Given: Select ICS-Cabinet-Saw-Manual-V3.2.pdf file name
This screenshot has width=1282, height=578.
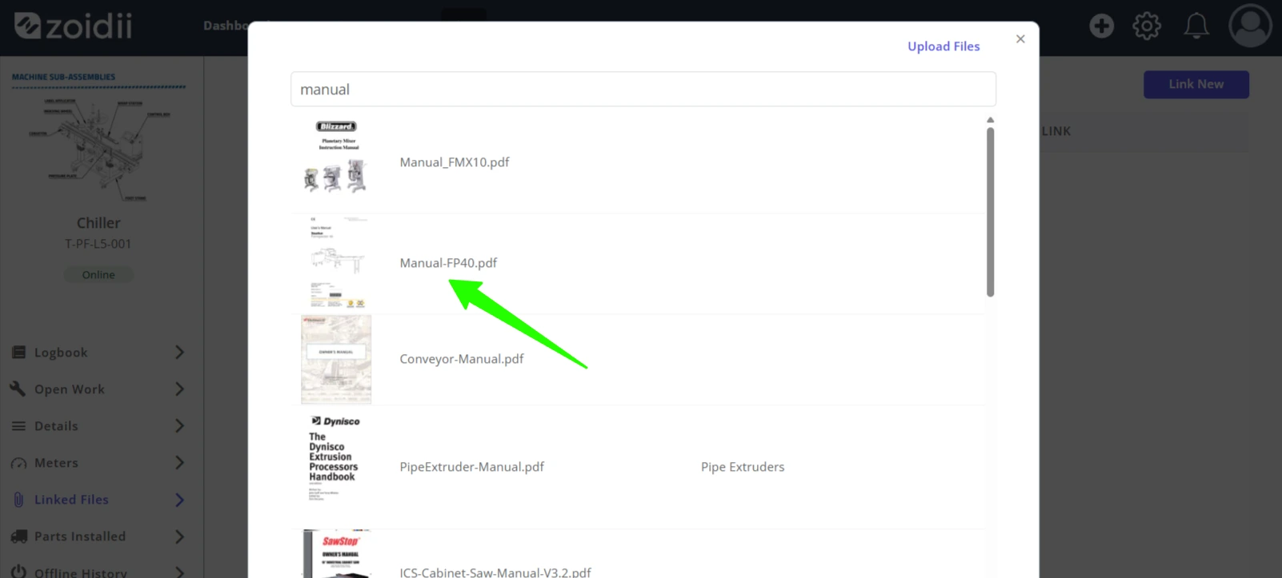Looking at the screenshot, I should coord(495,572).
